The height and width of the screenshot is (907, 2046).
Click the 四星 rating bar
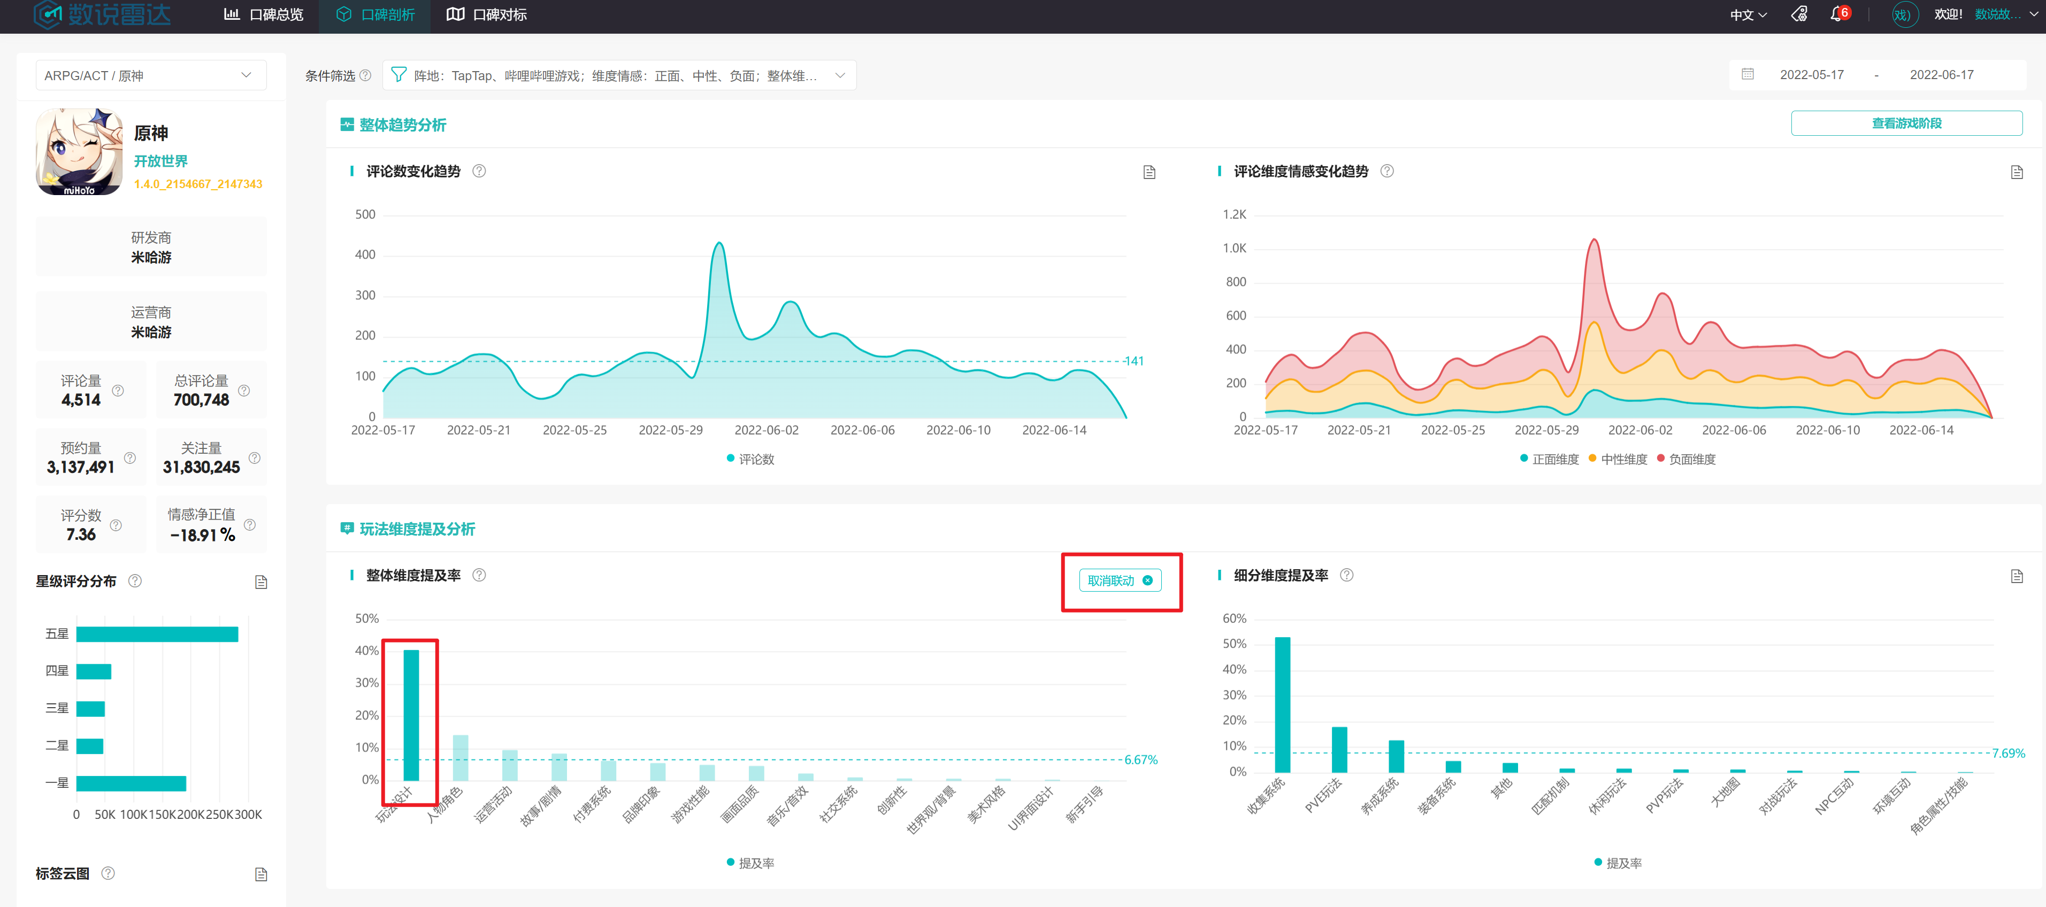click(x=94, y=671)
